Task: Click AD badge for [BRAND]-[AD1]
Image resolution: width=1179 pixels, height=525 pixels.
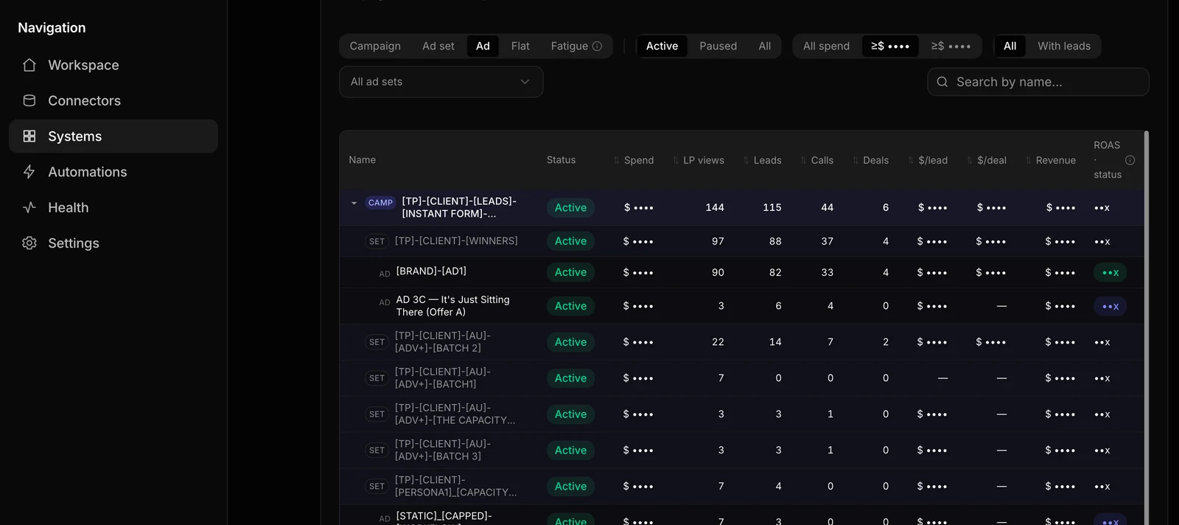Action: click(385, 274)
